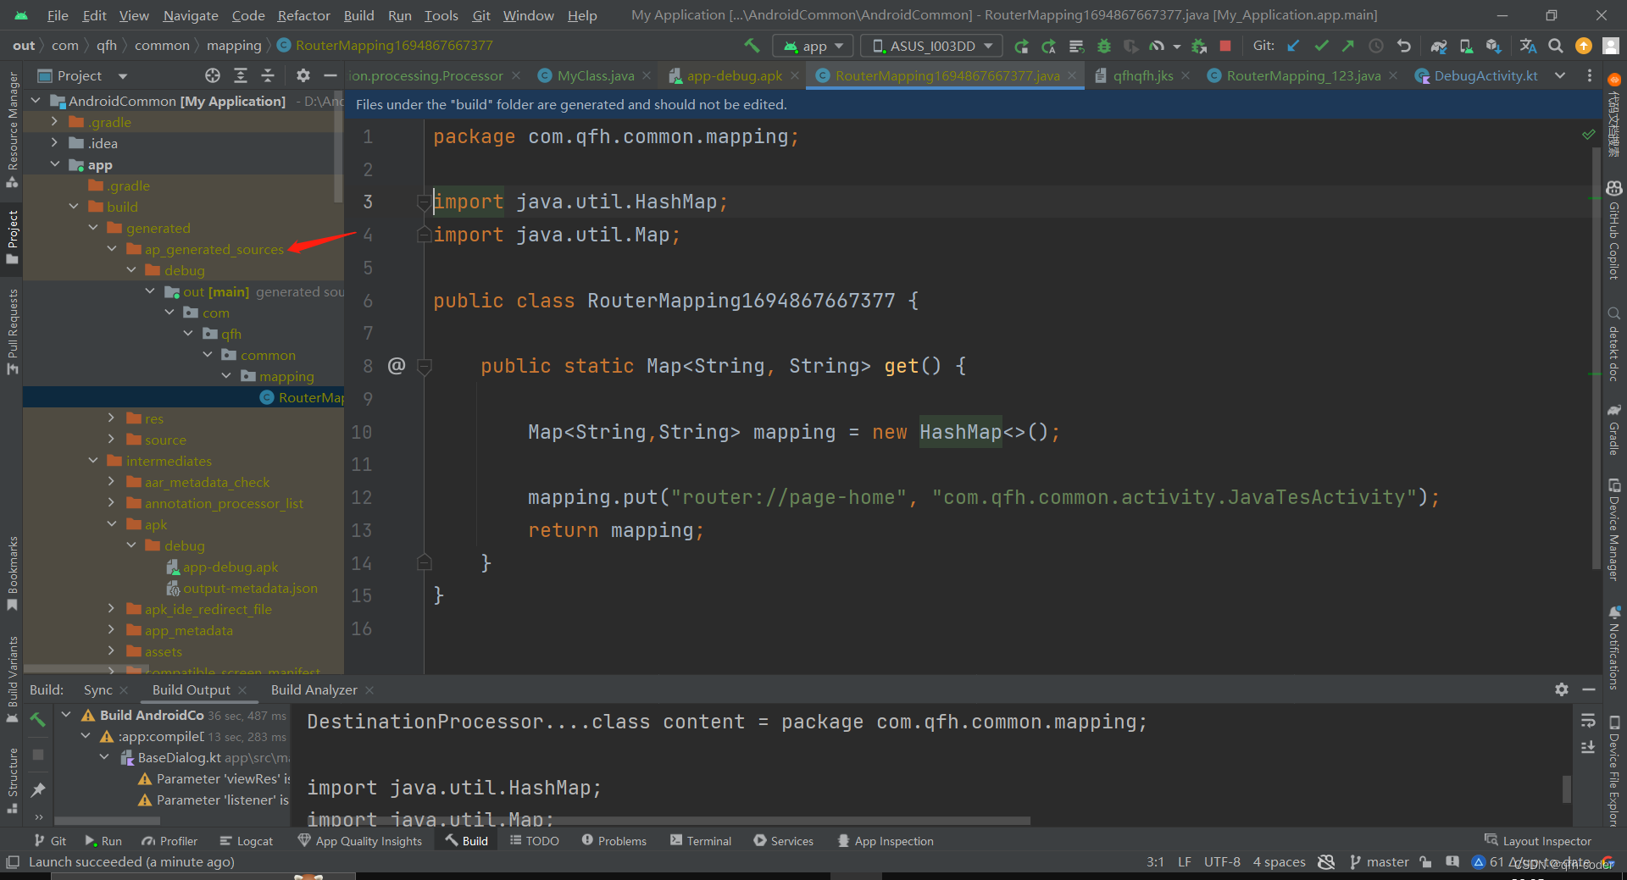Toggle the Pin Tab icon in Build panel

point(38,789)
